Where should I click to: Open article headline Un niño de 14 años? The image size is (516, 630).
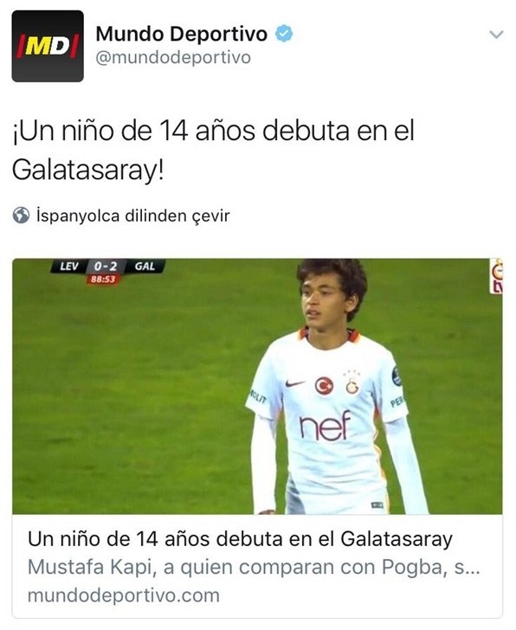point(240,539)
